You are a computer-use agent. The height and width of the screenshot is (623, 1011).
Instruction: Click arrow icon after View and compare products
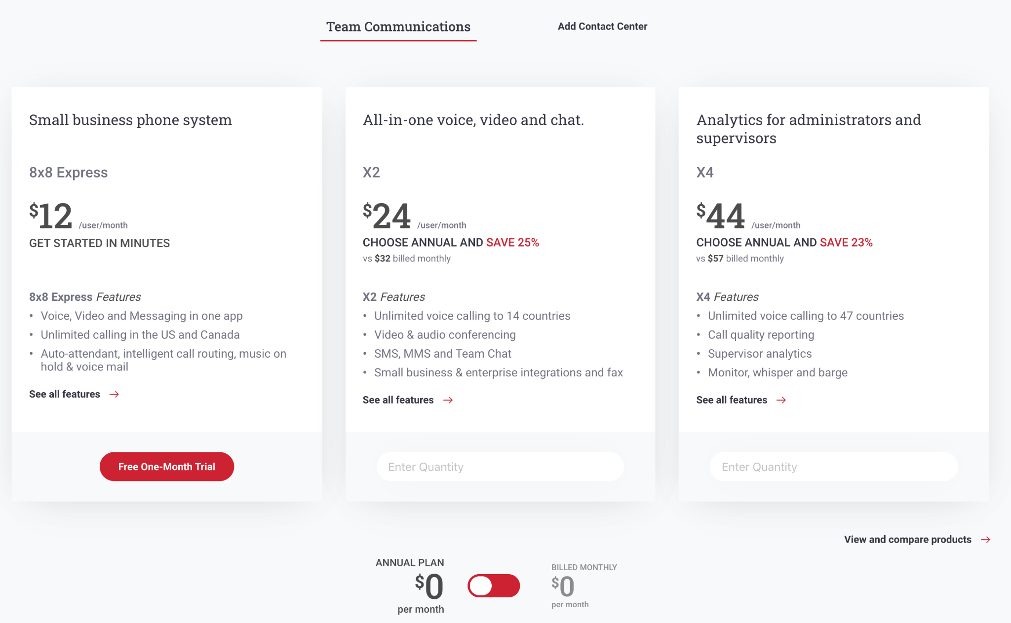click(985, 540)
